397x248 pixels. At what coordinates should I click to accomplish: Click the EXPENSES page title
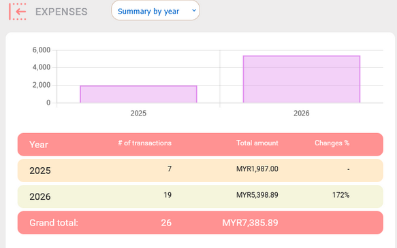(x=61, y=12)
